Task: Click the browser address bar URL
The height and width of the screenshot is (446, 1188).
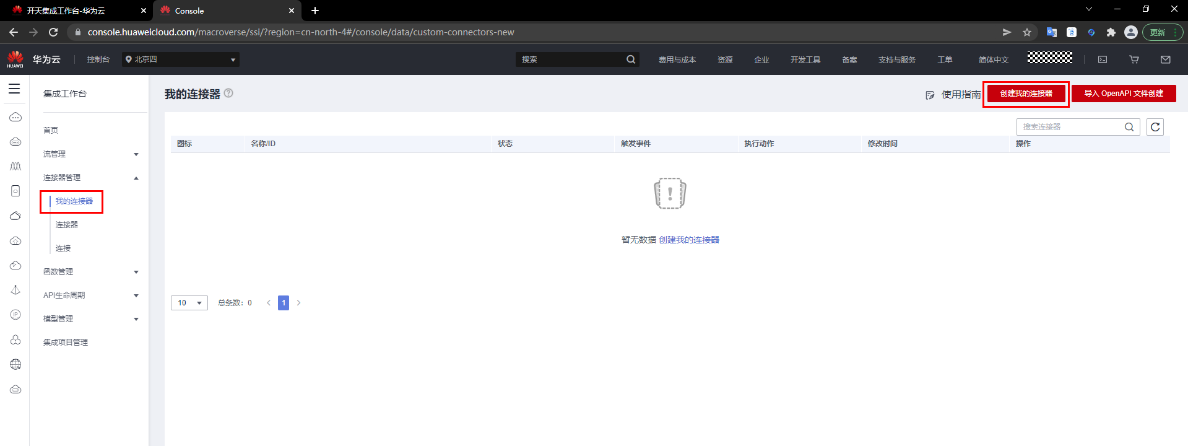Action: point(301,32)
